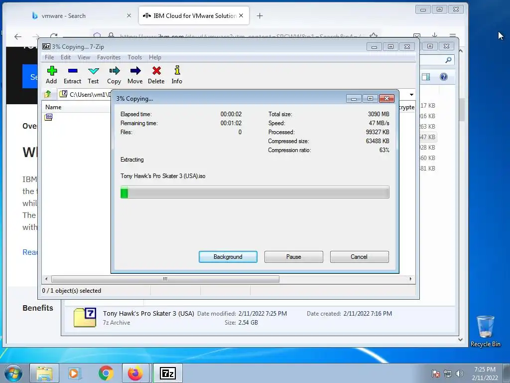Click the Firefox taskbar icon
The image size is (510, 383).
pos(135,373)
